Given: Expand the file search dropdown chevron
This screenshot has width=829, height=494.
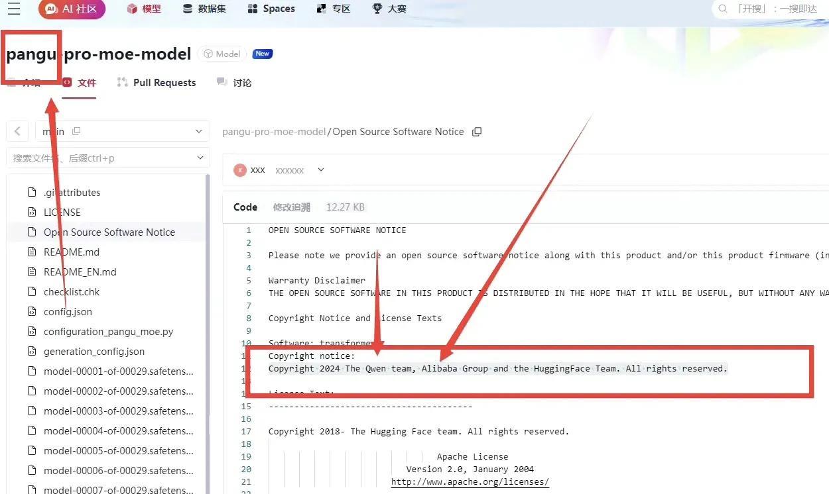Looking at the screenshot, I should (x=200, y=158).
